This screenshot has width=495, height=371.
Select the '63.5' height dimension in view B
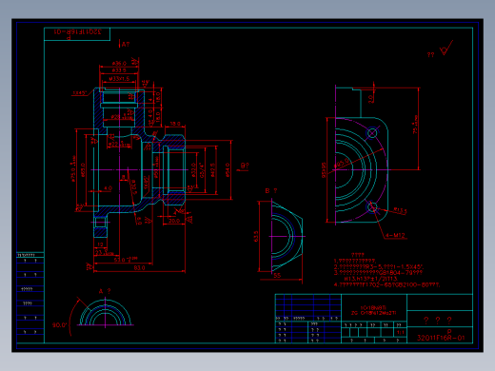point(256,237)
